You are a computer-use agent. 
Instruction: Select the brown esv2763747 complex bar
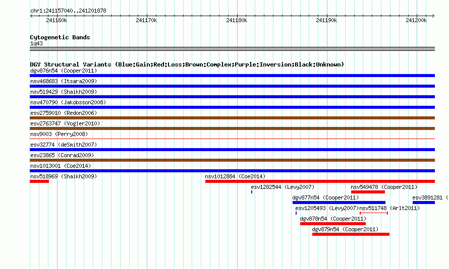[x=232, y=128]
